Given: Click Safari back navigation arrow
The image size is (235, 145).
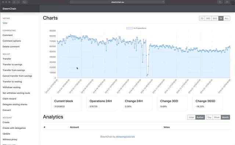Looking at the screenshot, I should click(x=14, y=2).
